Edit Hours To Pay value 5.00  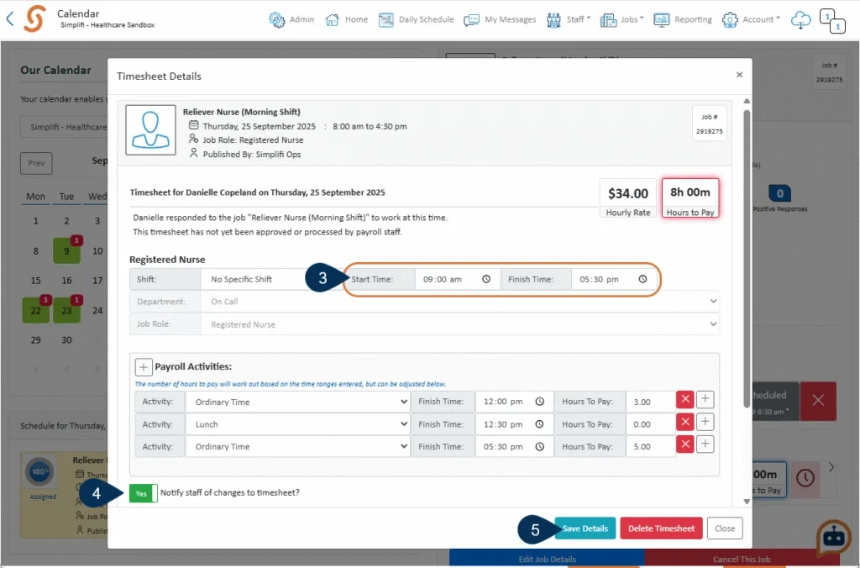[x=650, y=447]
